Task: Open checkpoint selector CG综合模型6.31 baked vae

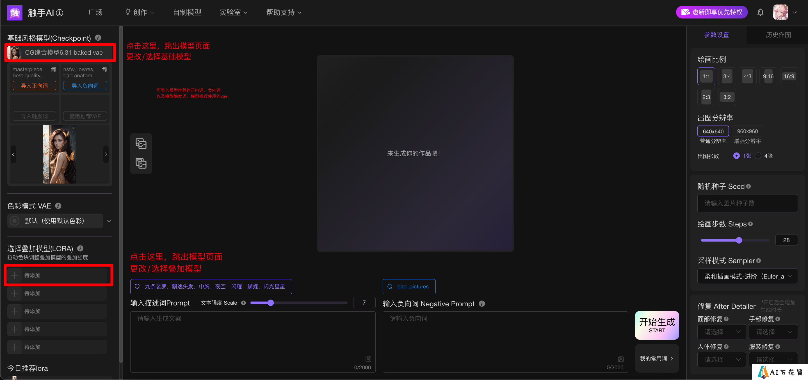Action: pyautogui.click(x=60, y=52)
